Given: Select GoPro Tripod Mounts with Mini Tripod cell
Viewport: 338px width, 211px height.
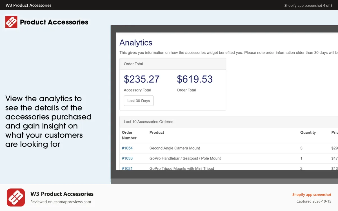Looking at the screenshot, I should click(x=182, y=168).
